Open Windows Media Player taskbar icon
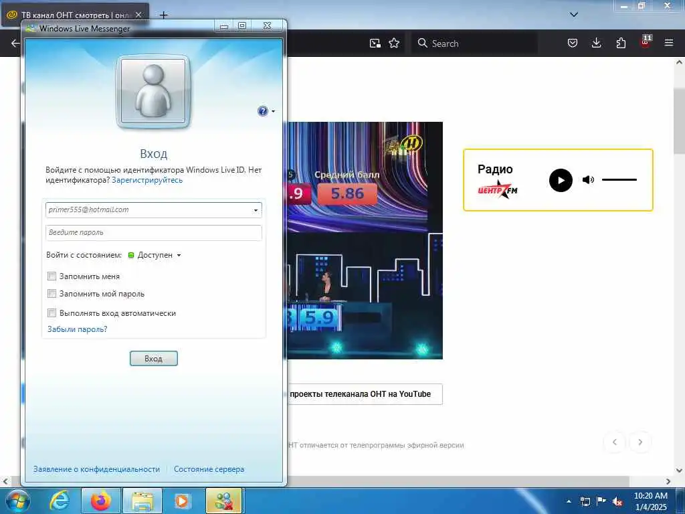The height and width of the screenshot is (514, 685). 182,501
